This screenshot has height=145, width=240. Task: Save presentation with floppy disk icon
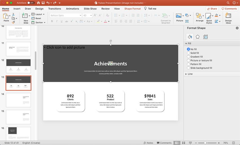coord(43,3)
